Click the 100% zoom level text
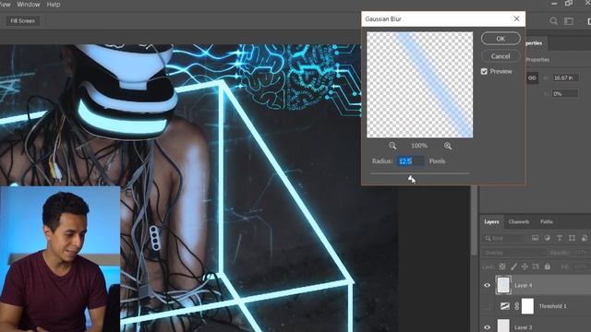This screenshot has width=591, height=332. [419, 146]
